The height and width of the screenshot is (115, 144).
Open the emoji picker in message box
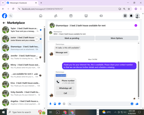point(132,104)
